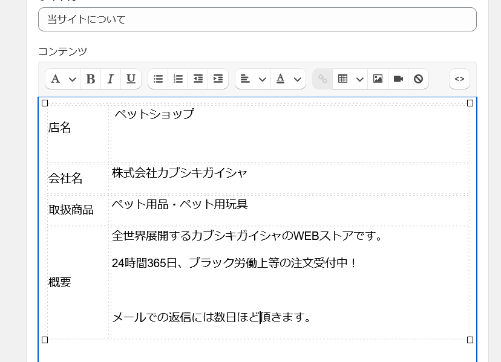The width and height of the screenshot is (501, 362).
Task: Open the font formatting dropdown
Action: click(63, 79)
